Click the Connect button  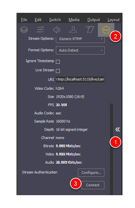point(93,185)
